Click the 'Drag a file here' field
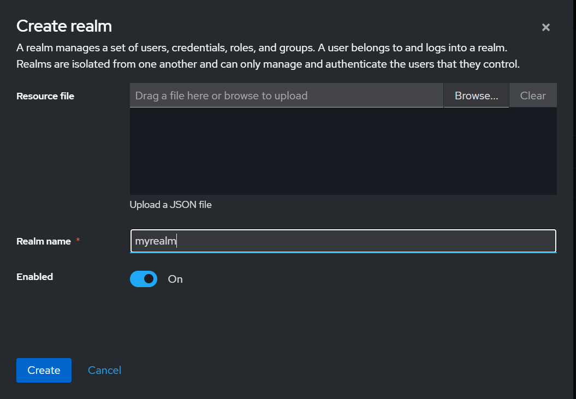The image size is (576, 399). click(x=286, y=96)
